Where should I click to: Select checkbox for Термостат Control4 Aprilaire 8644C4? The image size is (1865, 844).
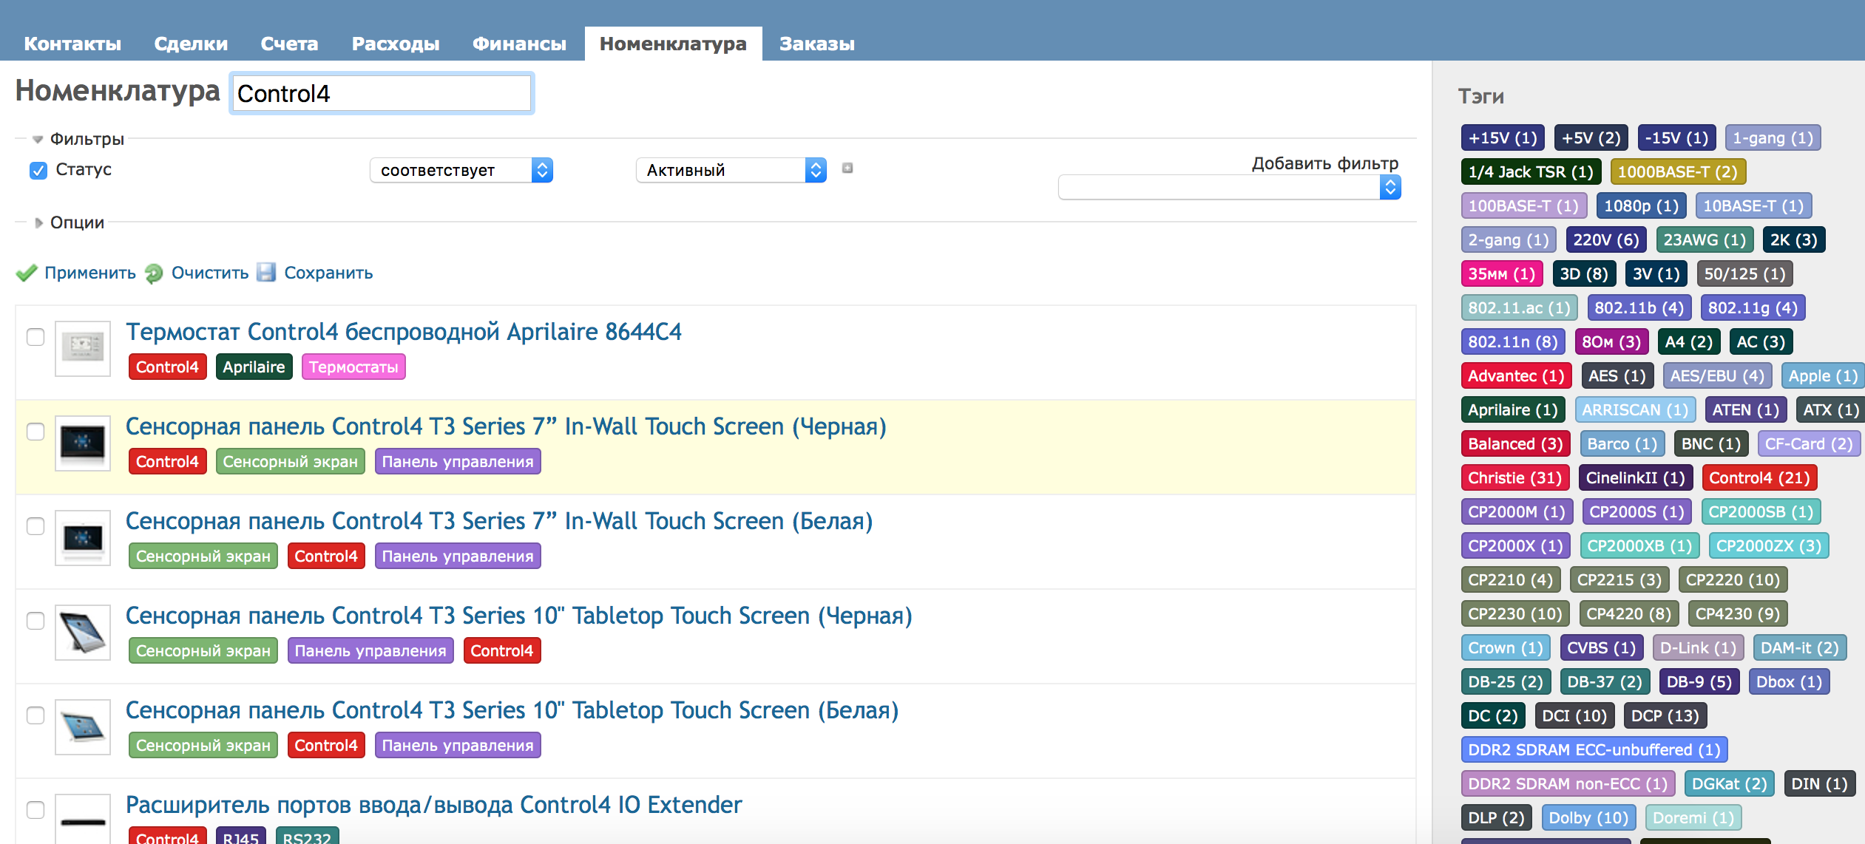35,337
